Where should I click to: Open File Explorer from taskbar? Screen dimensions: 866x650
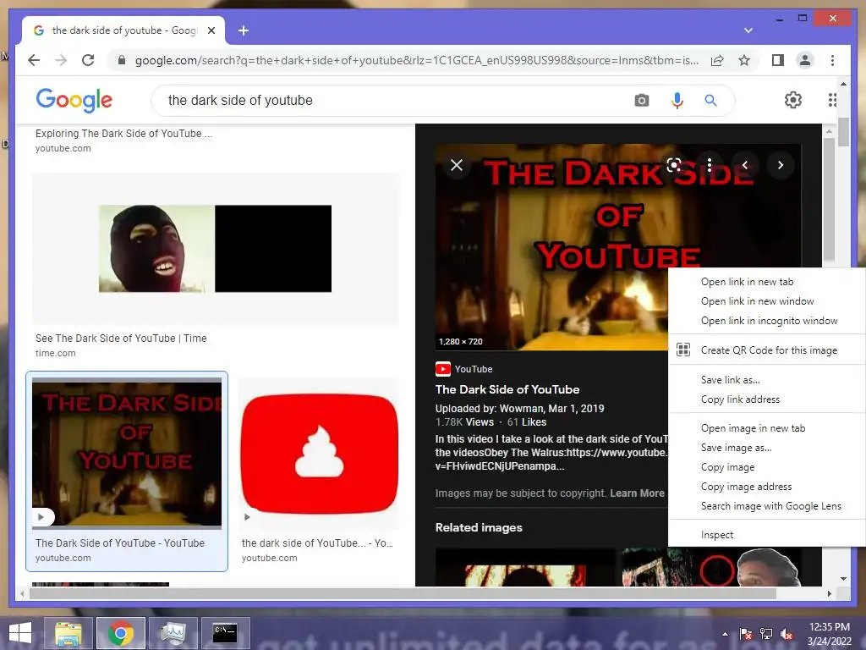click(x=68, y=633)
